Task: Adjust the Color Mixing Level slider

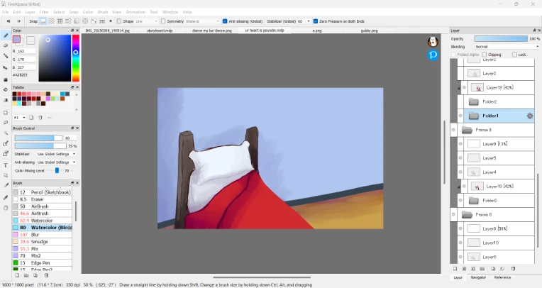Action: coord(56,170)
